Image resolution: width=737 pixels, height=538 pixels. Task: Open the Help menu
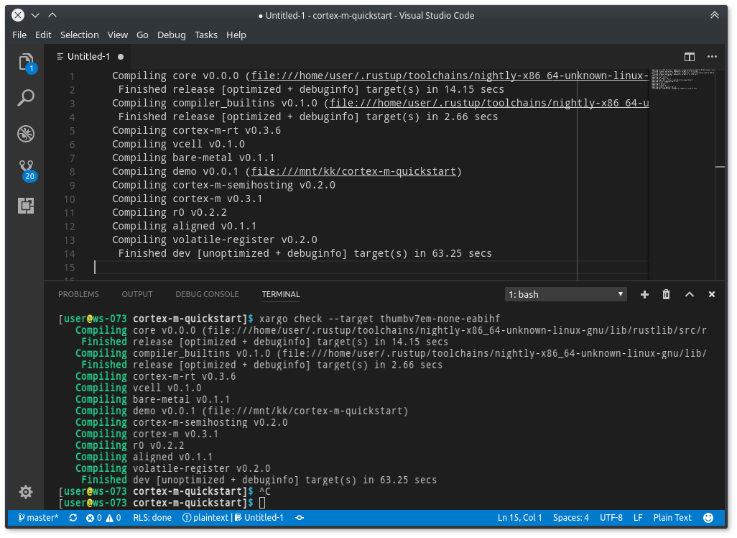[x=236, y=35]
